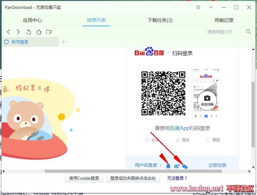Viewport: 257px width, 195px height.
Task: Log in with QQ penguin icon
Action: [x=168, y=166]
